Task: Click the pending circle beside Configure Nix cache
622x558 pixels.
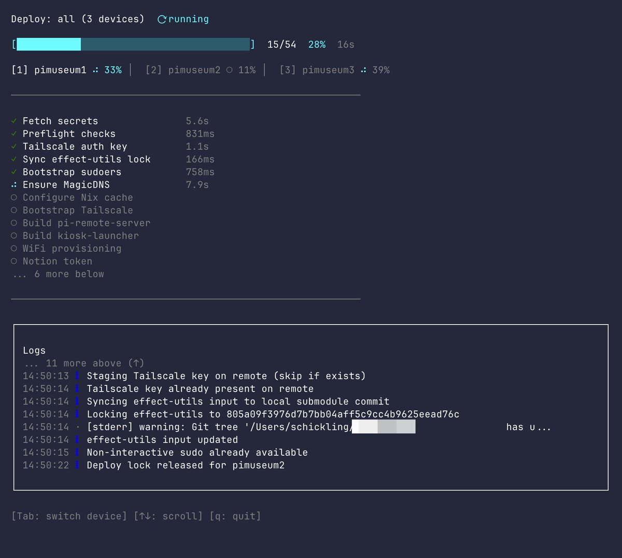Action: (14, 198)
